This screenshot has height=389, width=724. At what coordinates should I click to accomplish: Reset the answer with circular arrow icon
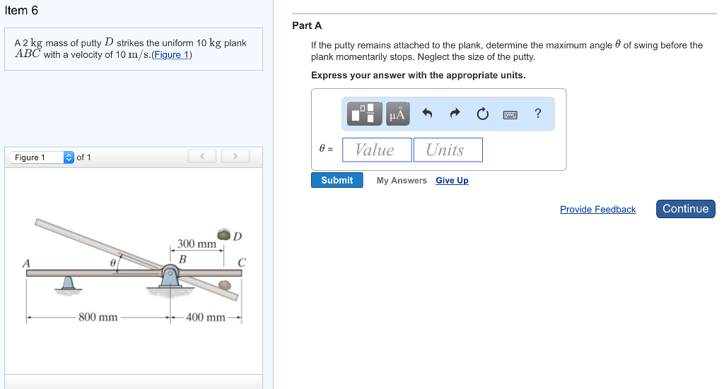coord(482,114)
